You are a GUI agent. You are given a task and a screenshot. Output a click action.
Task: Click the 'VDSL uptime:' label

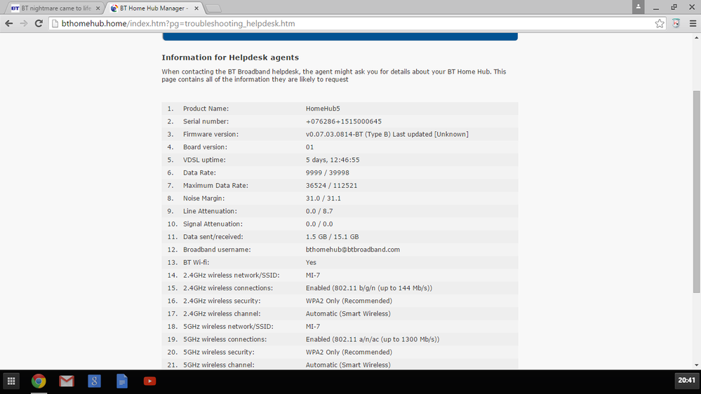204,160
